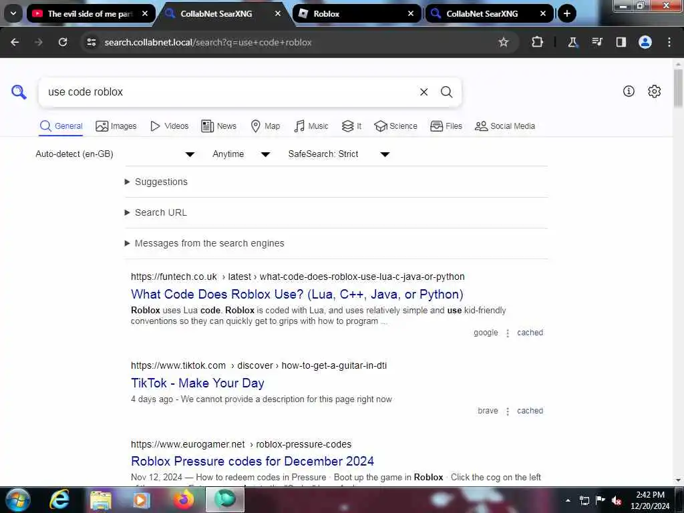Open the eurogamer.net result URL
This screenshot has height=513, width=684.
click(241, 444)
